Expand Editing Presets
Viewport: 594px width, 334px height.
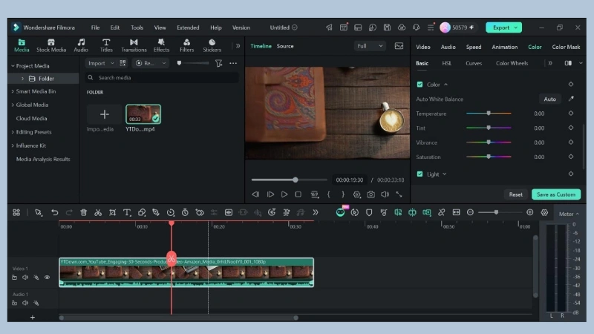click(x=13, y=132)
